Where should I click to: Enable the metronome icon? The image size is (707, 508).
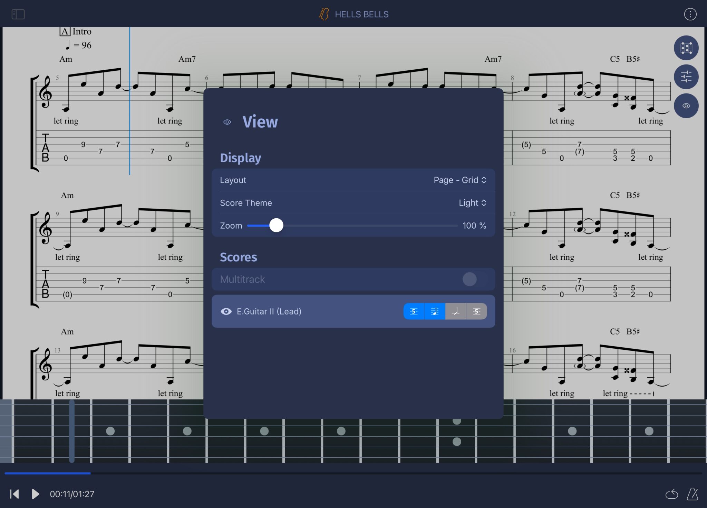click(x=692, y=494)
